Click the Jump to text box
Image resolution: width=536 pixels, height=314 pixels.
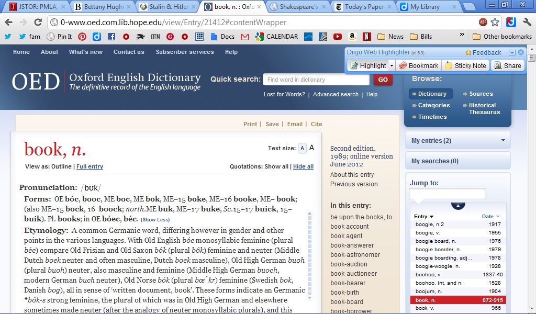click(448, 194)
